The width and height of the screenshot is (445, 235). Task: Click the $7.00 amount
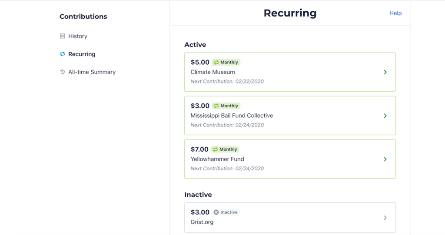(199, 149)
